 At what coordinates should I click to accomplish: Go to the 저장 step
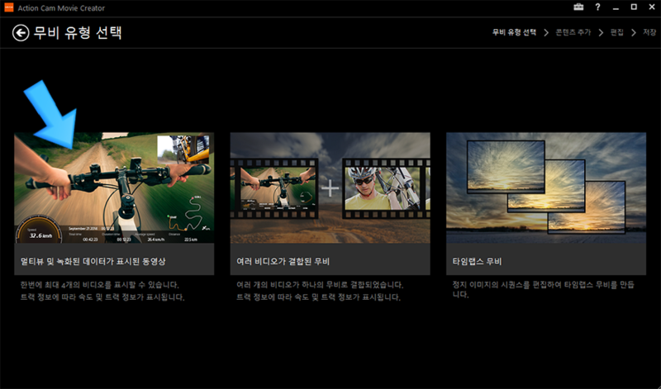pyautogui.click(x=649, y=32)
